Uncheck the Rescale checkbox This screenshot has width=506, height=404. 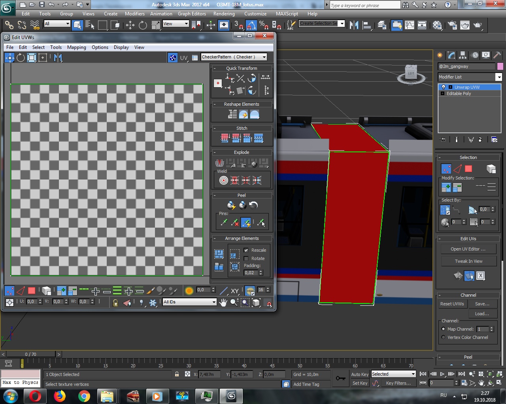click(x=246, y=250)
